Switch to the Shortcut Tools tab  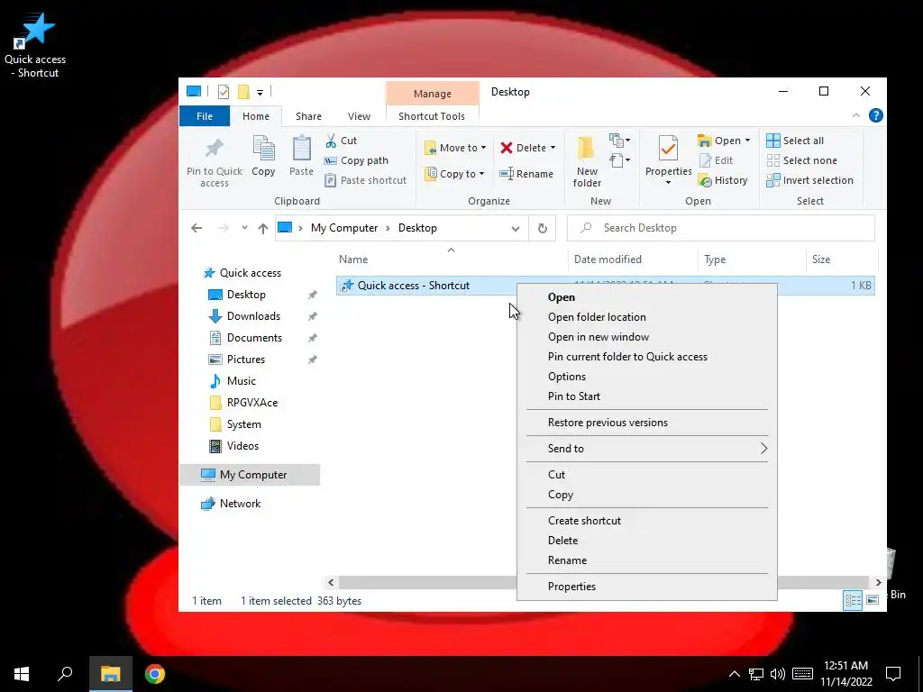432,116
